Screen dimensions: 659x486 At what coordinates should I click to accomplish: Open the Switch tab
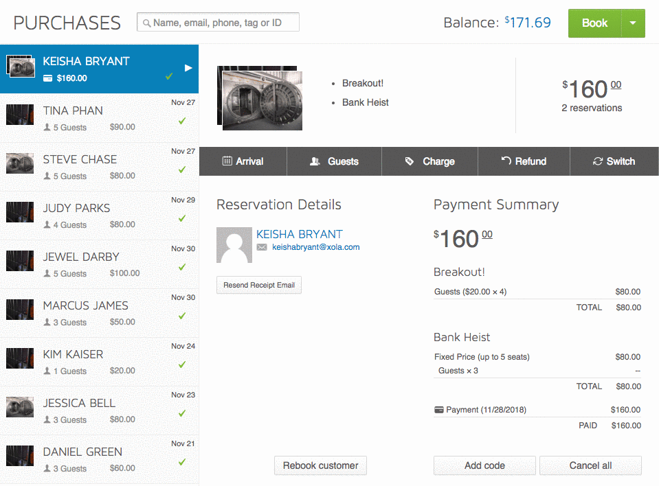tap(614, 161)
